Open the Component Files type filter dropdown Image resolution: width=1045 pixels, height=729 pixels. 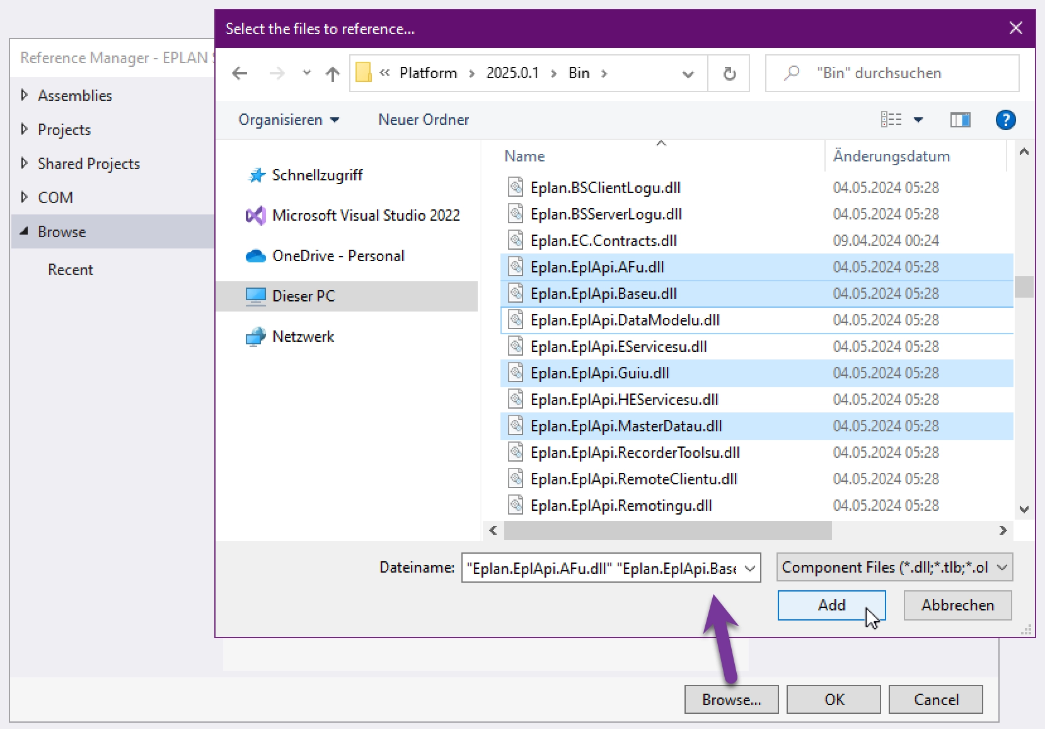[x=894, y=568]
